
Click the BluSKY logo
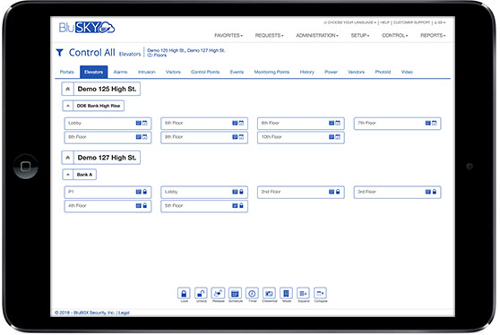(86, 28)
